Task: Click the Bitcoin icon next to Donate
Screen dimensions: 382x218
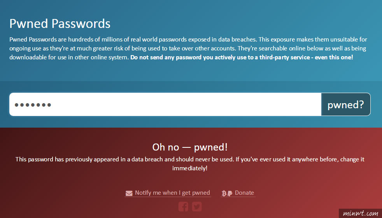Action: pos(224,193)
